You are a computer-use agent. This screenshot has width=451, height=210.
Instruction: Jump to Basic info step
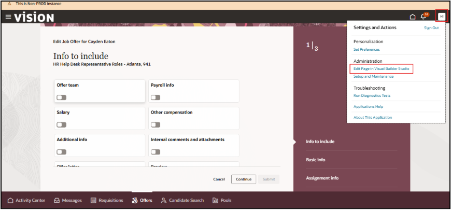click(x=316, y=160)
